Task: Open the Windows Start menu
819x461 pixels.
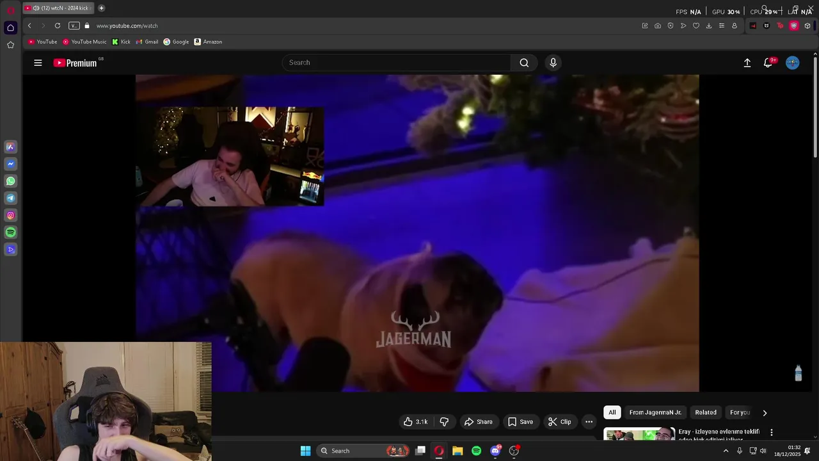Action: [306, 451]
